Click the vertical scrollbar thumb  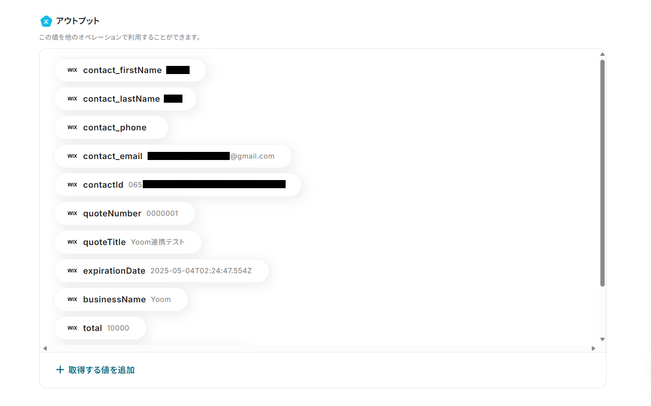tap(602, 173)
